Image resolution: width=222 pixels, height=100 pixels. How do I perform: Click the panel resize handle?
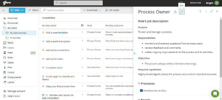pos(135,53)
